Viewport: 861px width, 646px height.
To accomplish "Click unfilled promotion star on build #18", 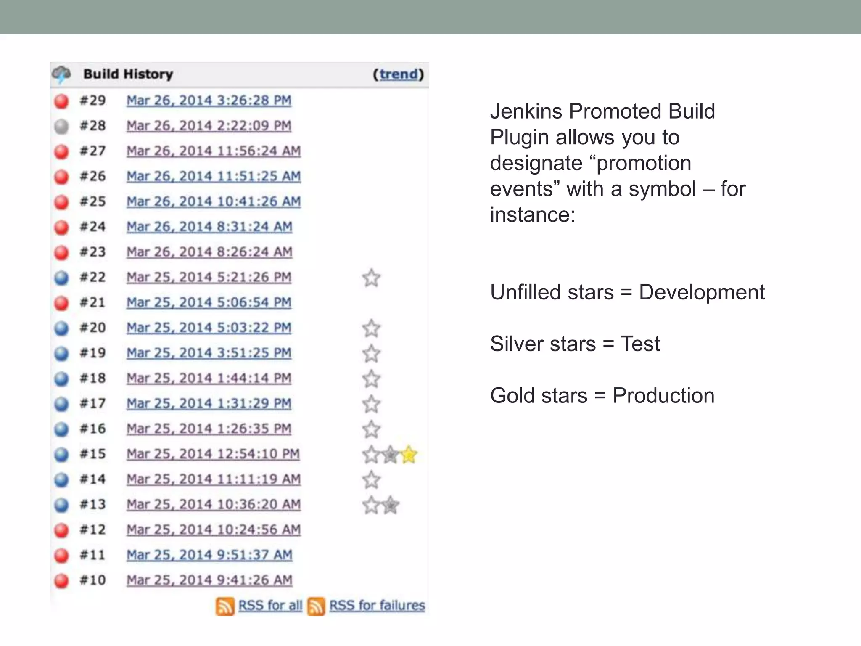I will click(371, 379).
